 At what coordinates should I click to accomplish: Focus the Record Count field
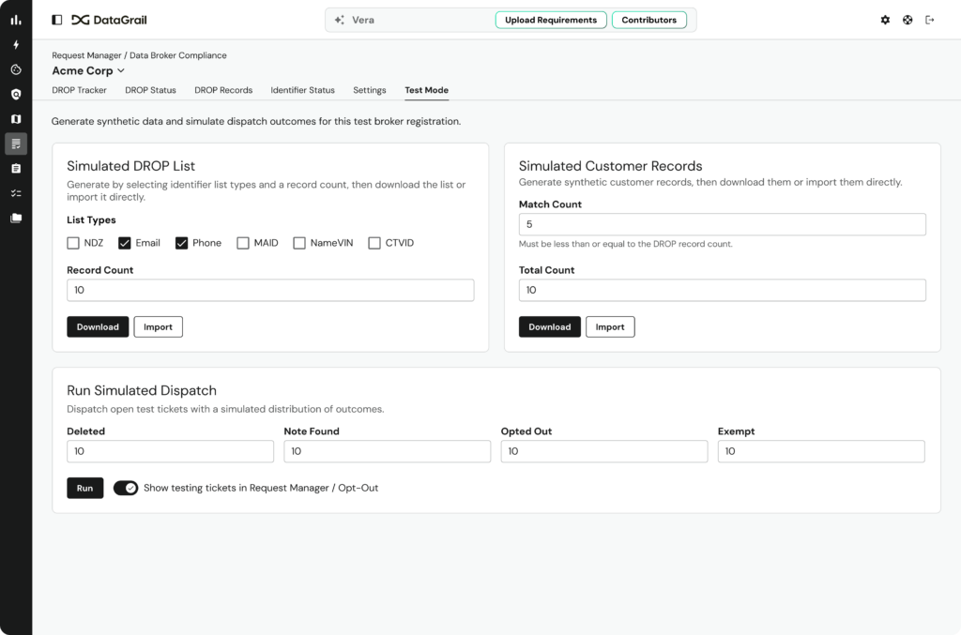click(x=270, y=290)
